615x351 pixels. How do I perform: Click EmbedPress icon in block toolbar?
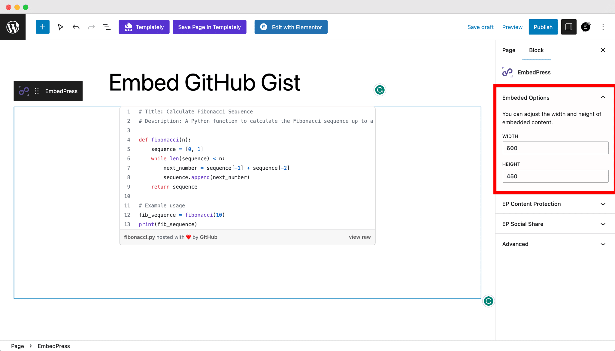pos(24,91)
